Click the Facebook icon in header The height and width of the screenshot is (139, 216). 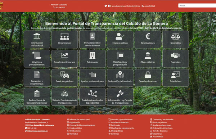109,6
